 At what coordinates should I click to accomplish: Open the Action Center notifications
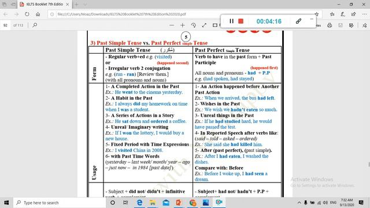pos(361,203)
